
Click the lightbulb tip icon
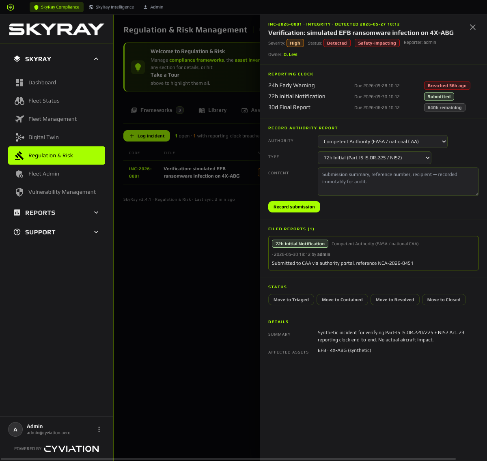pos(138,67)
